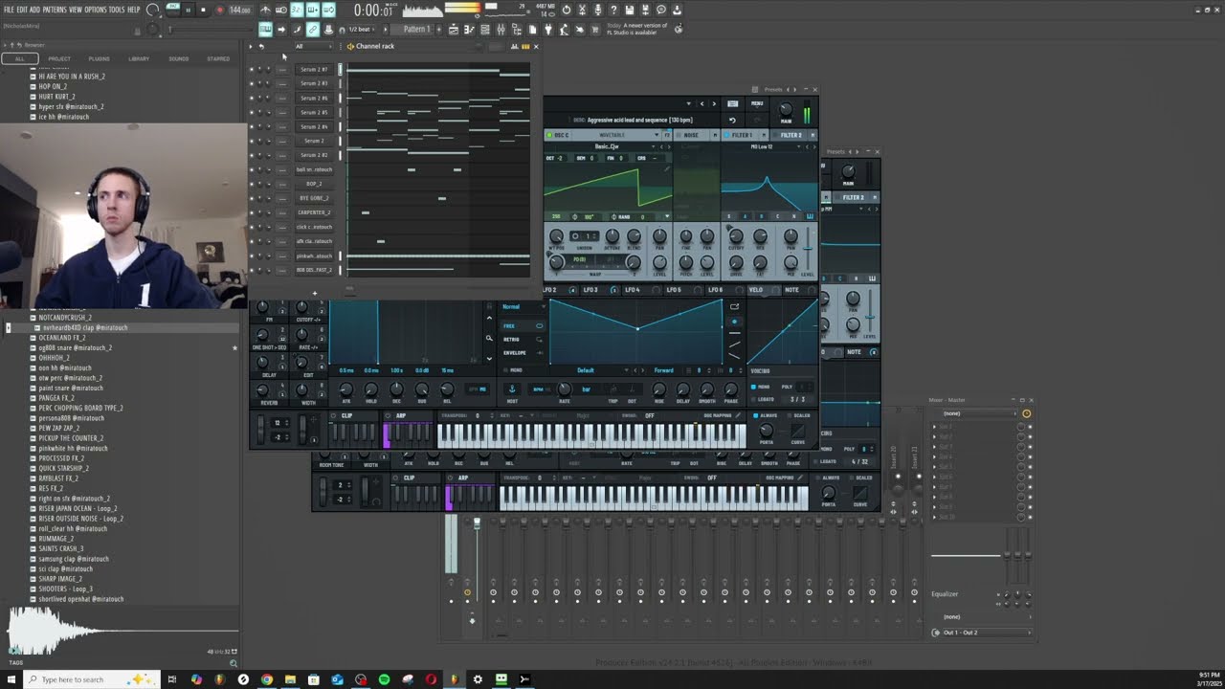The image size is (1225, 689).
Task: Click the scissors icon in top toolbar
Action: pos(582,10)
